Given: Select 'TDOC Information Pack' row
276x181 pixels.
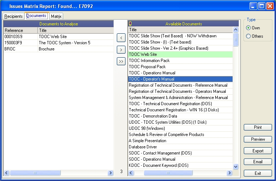Looking at the screenshot, I should tap(181, 61).
